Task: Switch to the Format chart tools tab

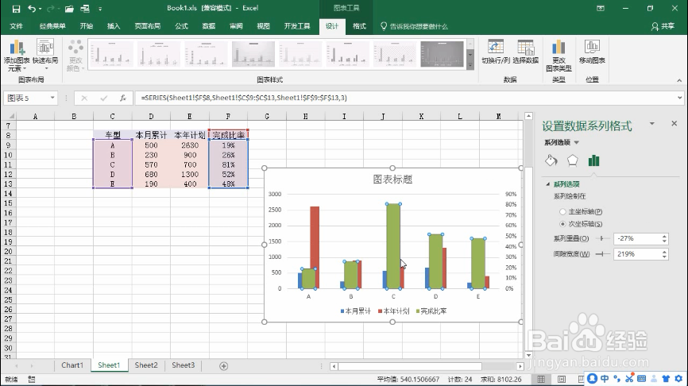Action: pyautogui.click(x=359, y=26)
